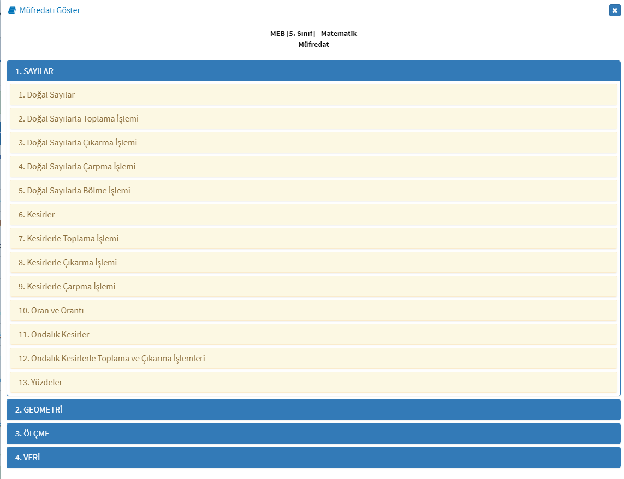Image resolution: width=624 pixels, height=479 pixels.
Task: Open 11. Ondalık Kesirler
Action: [313, 335]
